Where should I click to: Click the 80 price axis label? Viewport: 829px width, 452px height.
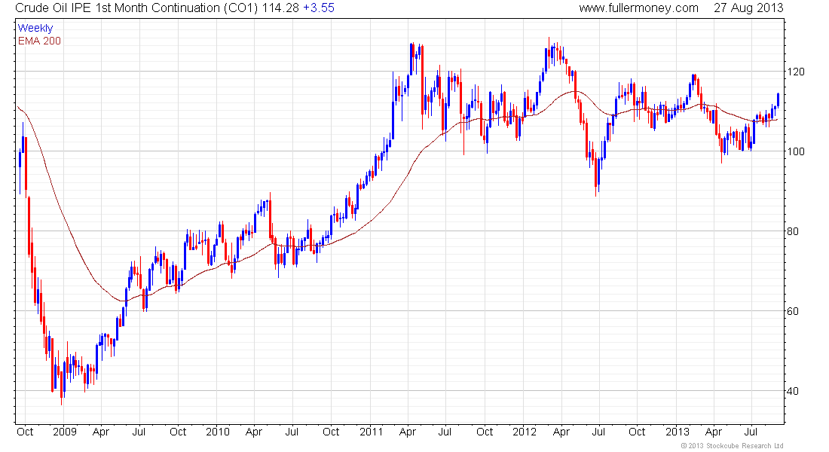(x=793, y=231)
